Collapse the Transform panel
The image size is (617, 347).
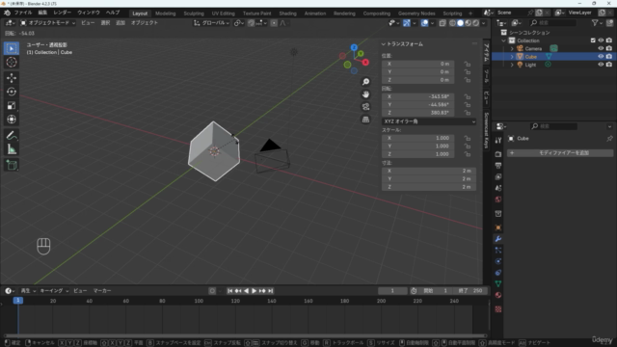(384, 44)
